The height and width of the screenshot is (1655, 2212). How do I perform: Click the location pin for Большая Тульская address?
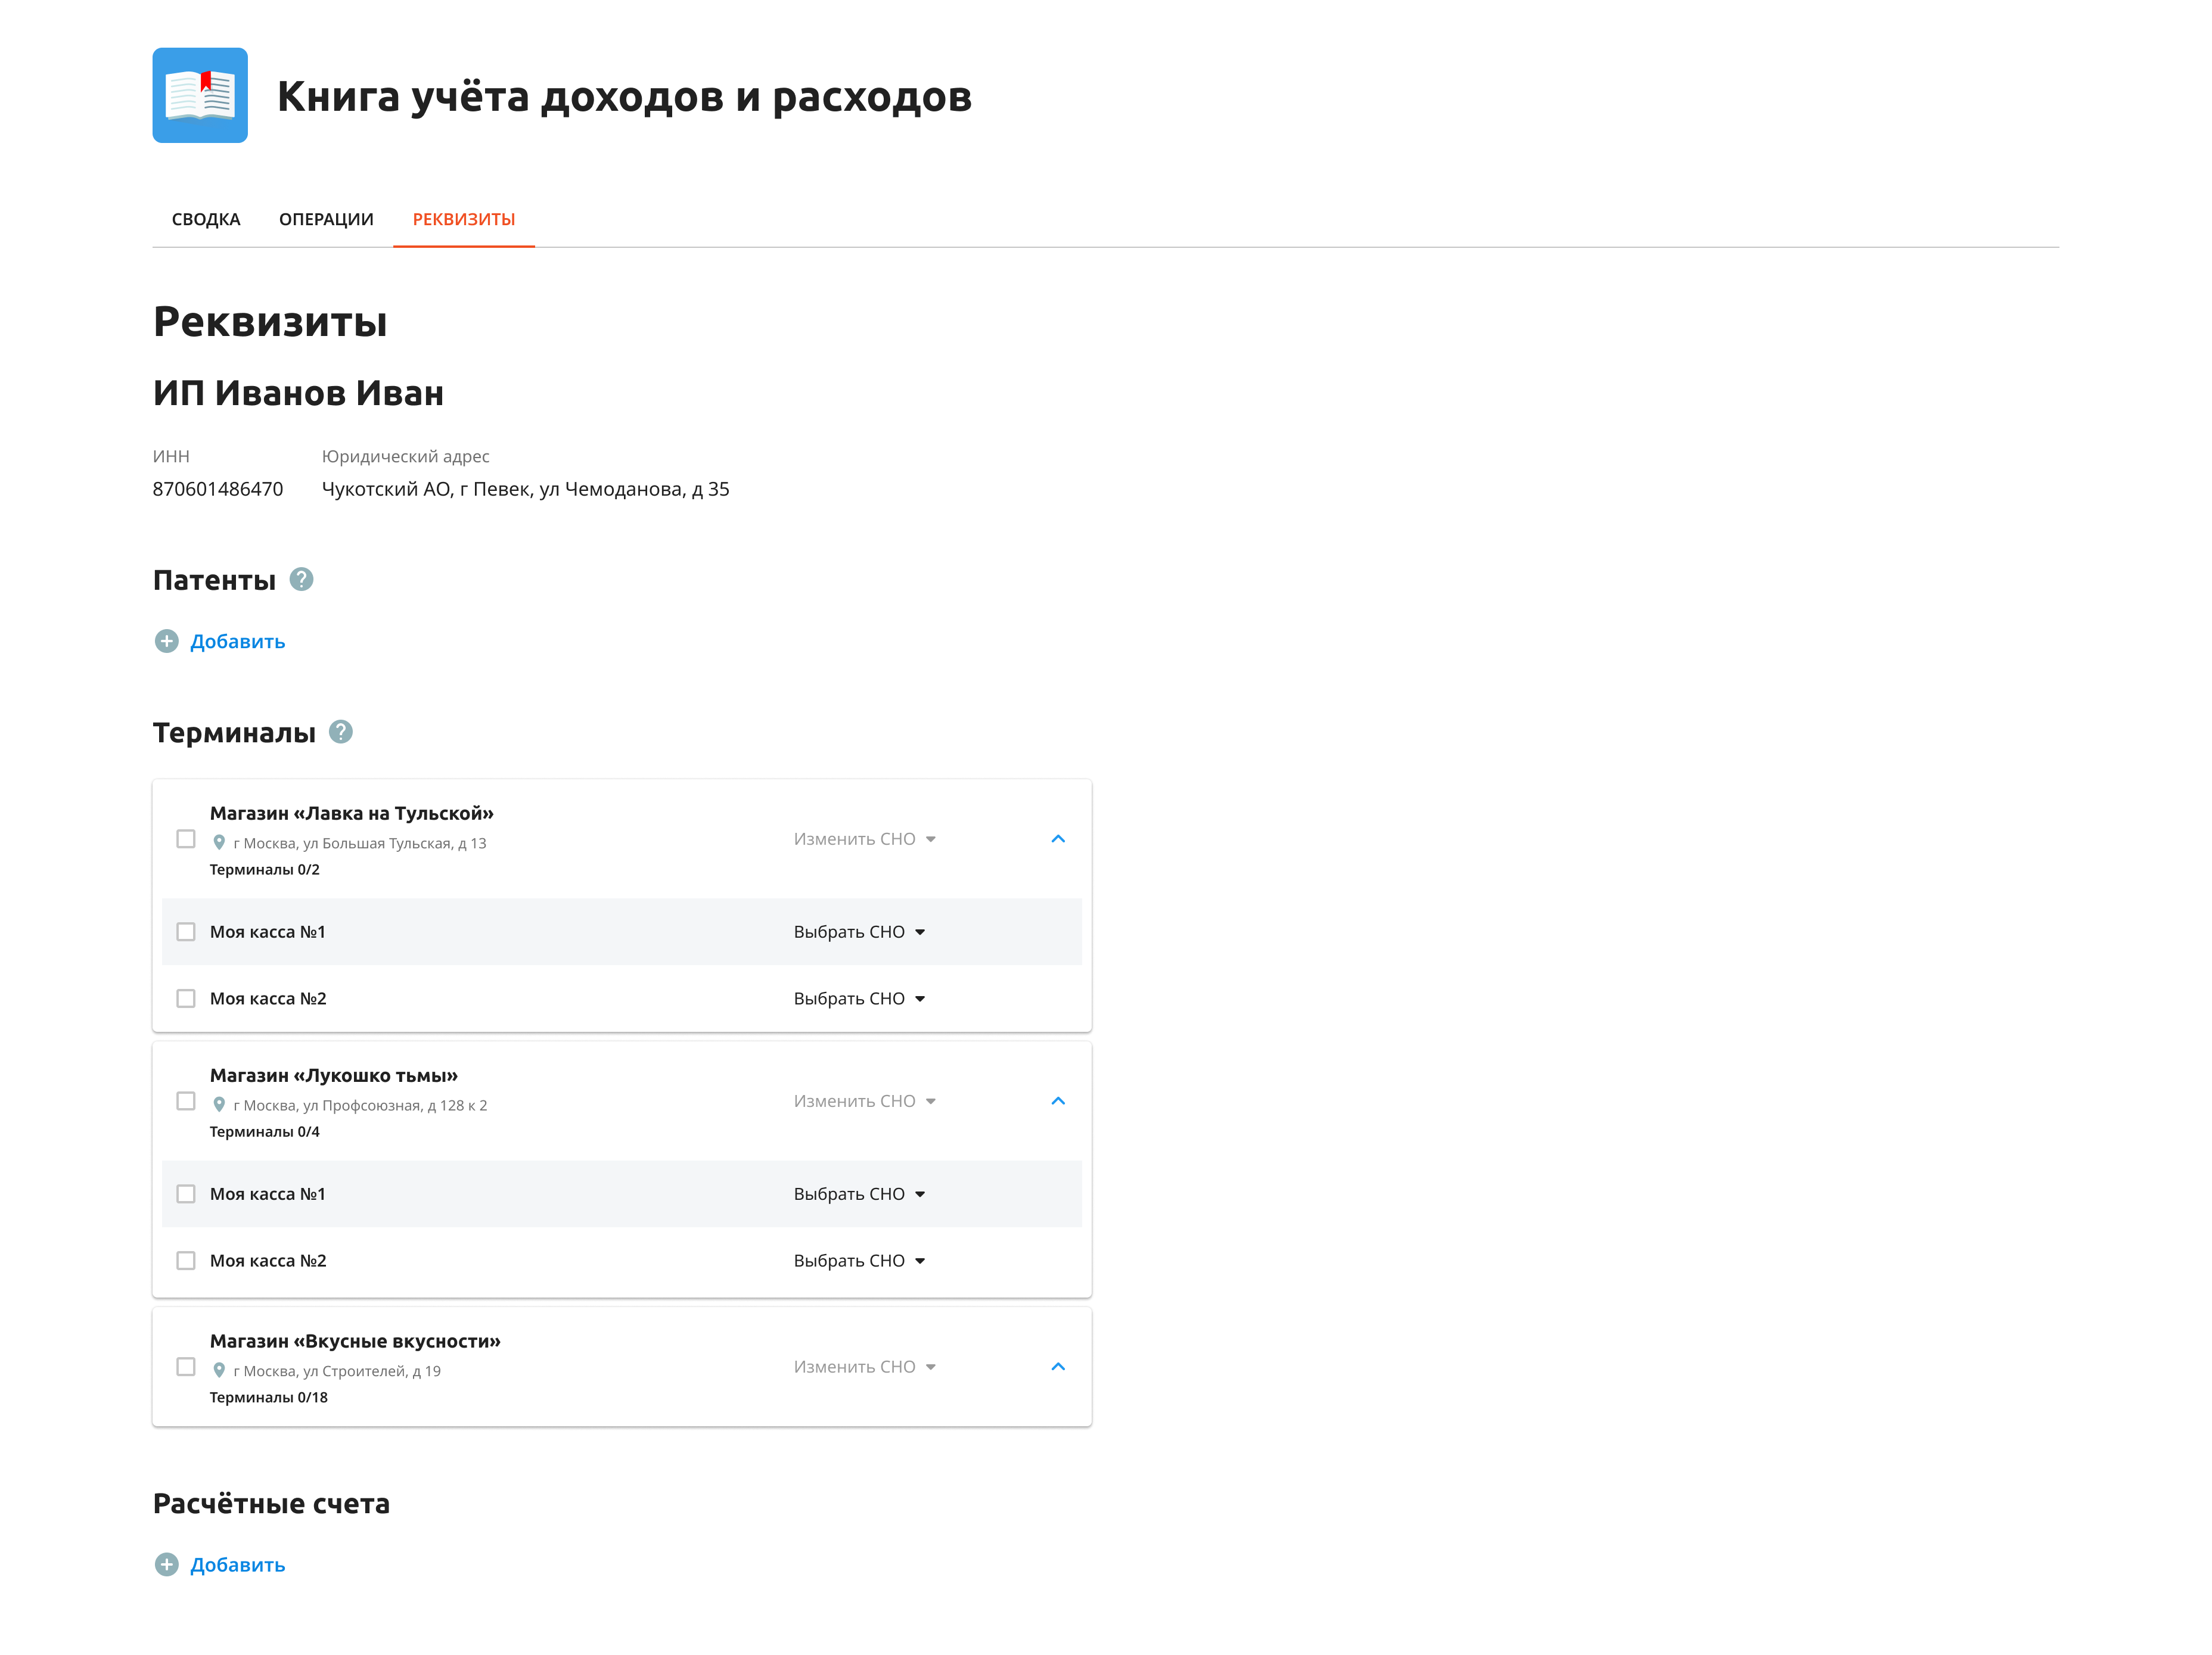point(219,842)
